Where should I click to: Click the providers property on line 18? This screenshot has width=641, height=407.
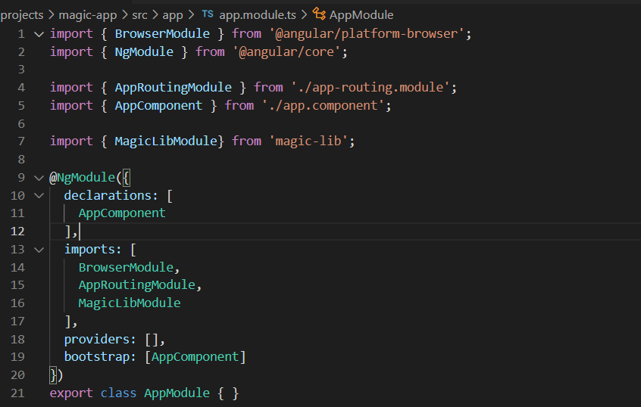(97, 339)
